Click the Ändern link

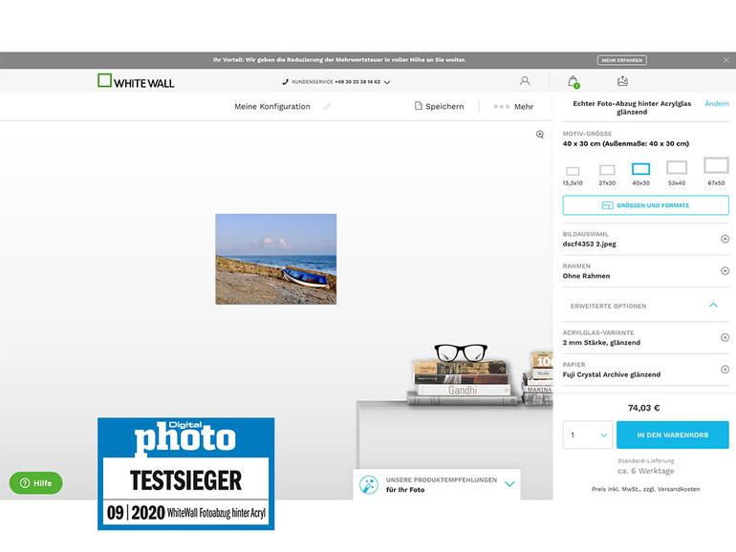[x=717, y=104]
